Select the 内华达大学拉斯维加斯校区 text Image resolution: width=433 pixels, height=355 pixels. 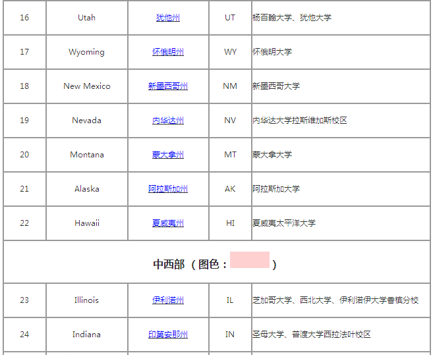299,121
